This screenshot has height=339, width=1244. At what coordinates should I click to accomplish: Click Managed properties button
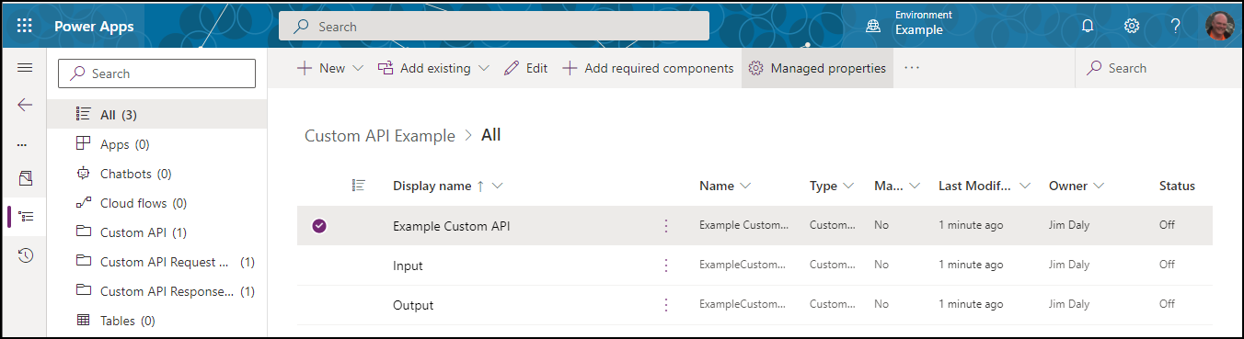[x=817, y=68]
